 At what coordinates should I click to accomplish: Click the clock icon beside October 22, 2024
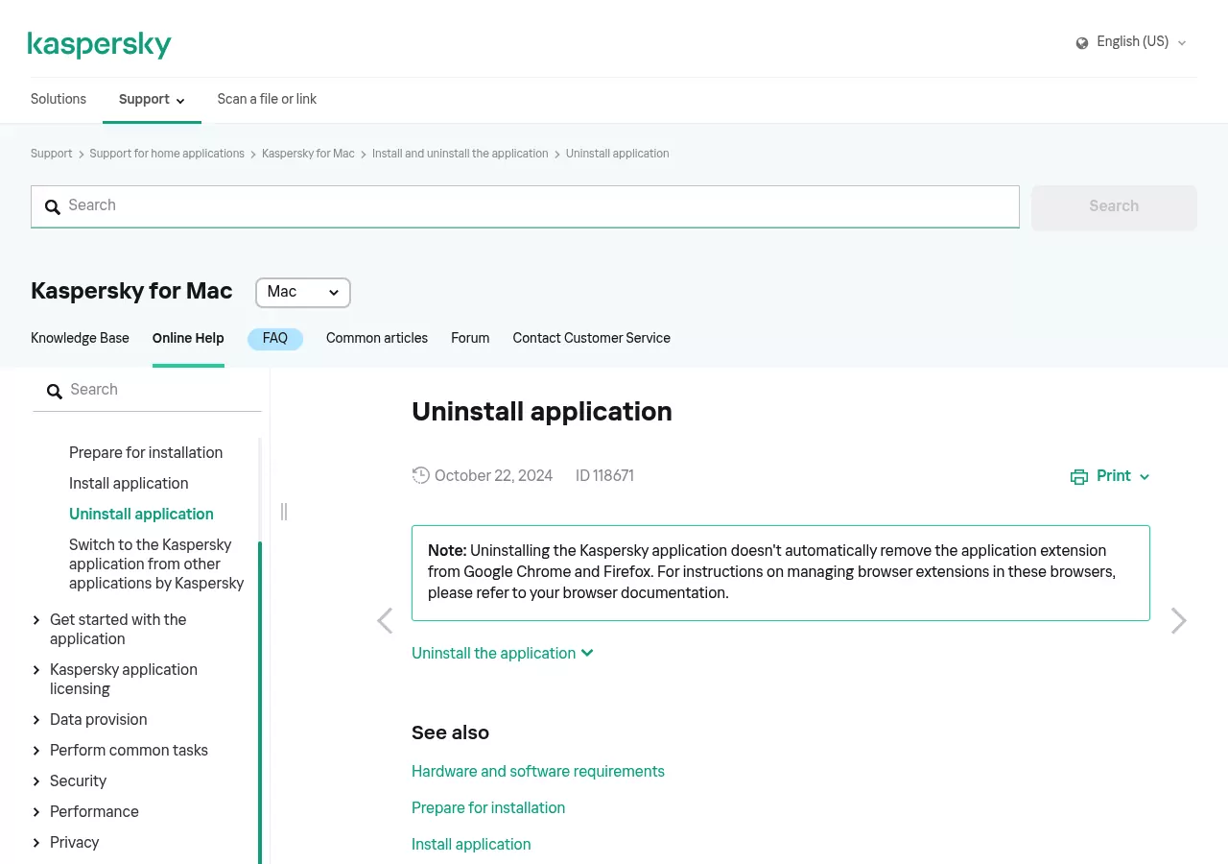tap(420, 475)
